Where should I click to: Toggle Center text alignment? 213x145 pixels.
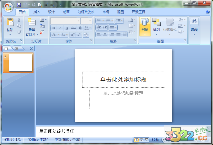tap(105, 35)
